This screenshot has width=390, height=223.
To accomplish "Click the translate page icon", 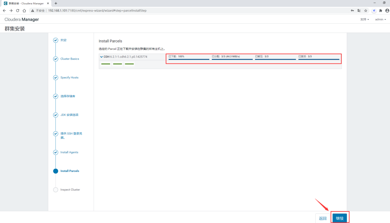I will pyautogui.click(x=359, y=10).
